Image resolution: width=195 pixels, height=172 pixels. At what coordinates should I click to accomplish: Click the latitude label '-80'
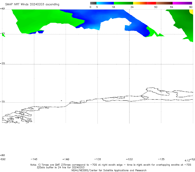[2, 155]
